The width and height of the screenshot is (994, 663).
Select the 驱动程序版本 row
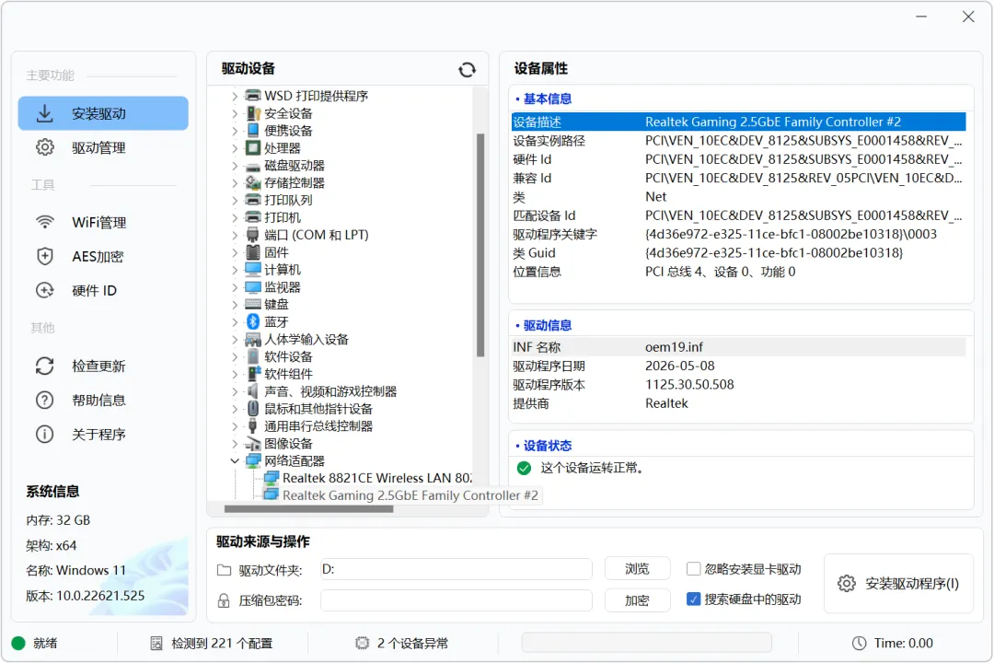click(738, 385)
